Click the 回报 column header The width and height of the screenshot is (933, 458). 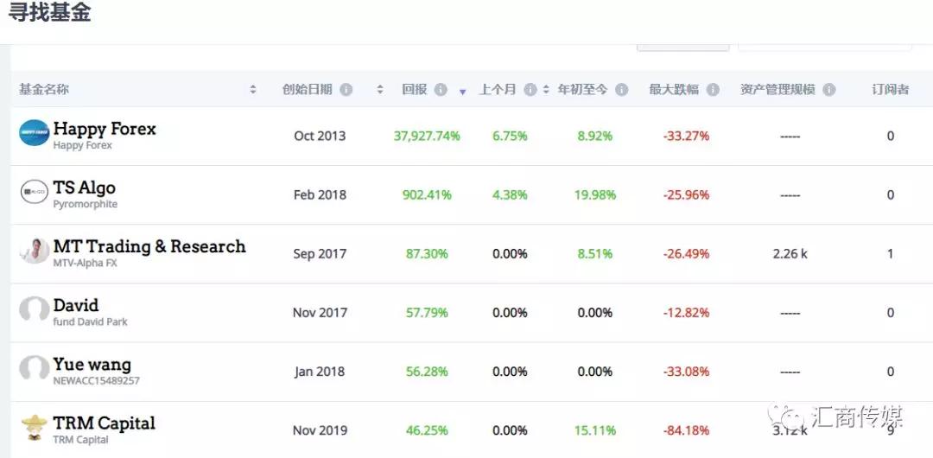tap(414, 89)
